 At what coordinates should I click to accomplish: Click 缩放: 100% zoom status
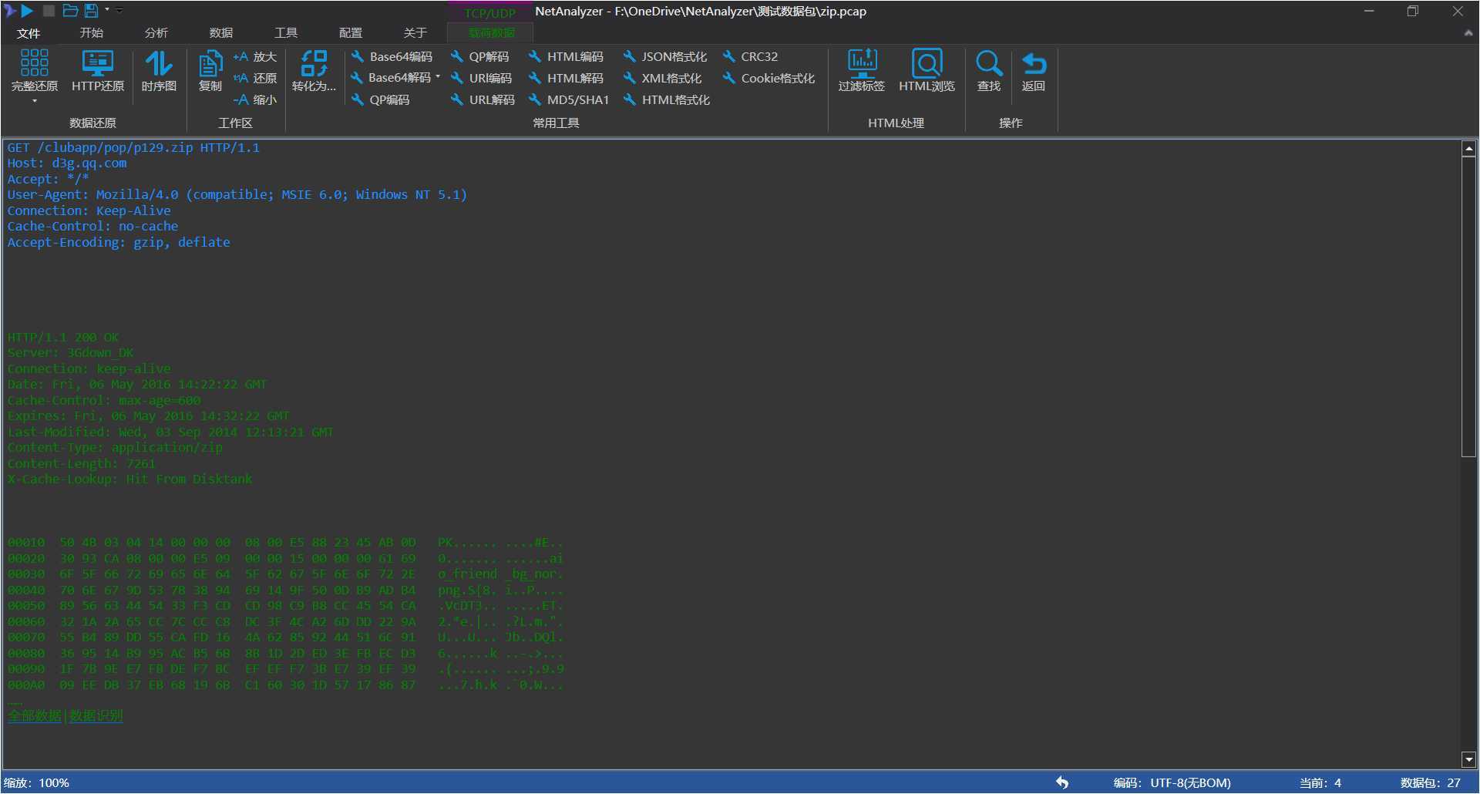tap(36, 782)
